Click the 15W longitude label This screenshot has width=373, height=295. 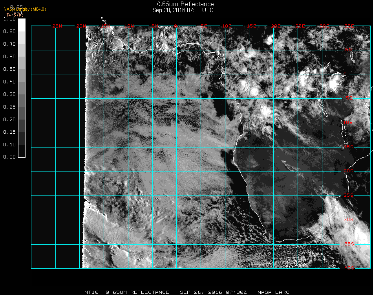coord(105,26)
